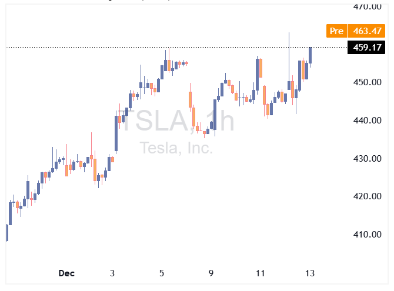The height and width of the screenshot is (291, 394).
Task: Select the 3 date label on time axis
Action: [x=112, y=273]
